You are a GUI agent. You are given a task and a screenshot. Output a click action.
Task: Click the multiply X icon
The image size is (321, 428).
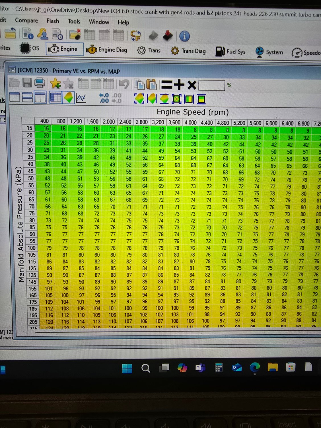tap(192, 85)
